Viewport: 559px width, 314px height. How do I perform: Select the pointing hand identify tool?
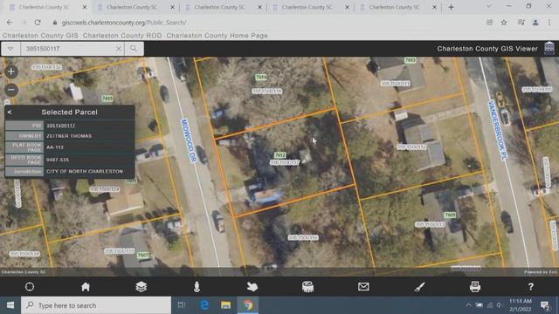point(252,287)
